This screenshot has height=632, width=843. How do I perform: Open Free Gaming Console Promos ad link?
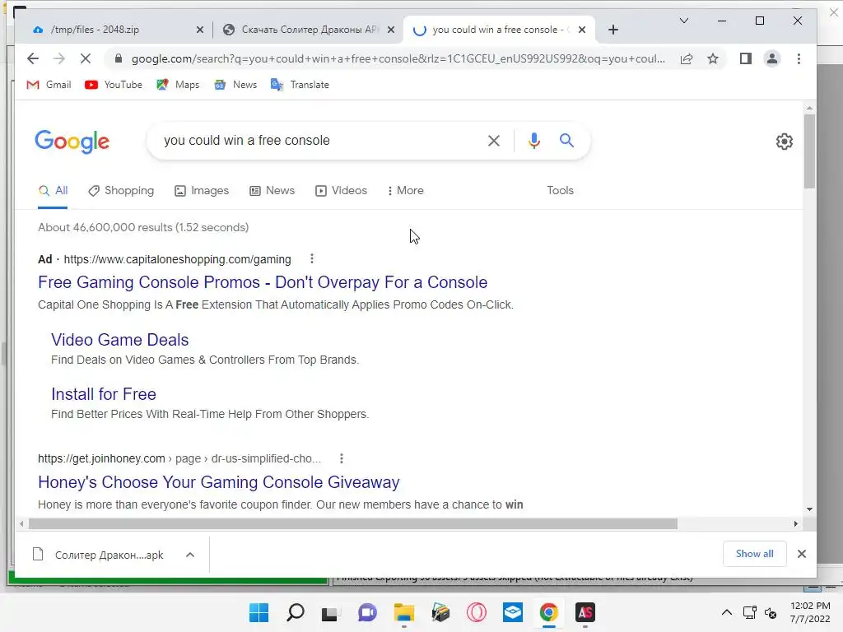[263, 282]
